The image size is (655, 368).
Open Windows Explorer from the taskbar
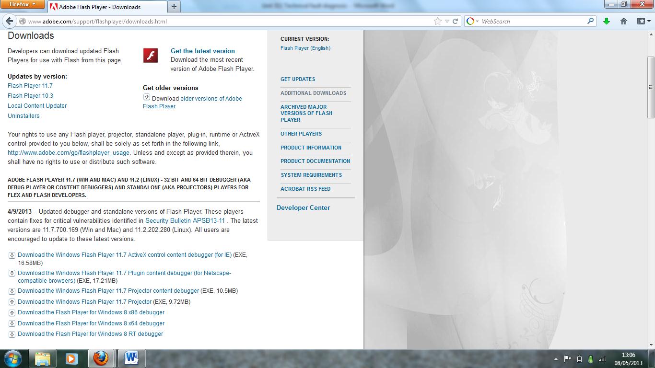[43, 358]
